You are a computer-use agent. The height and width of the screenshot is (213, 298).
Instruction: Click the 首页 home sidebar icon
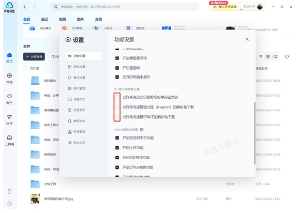(9, 58)
